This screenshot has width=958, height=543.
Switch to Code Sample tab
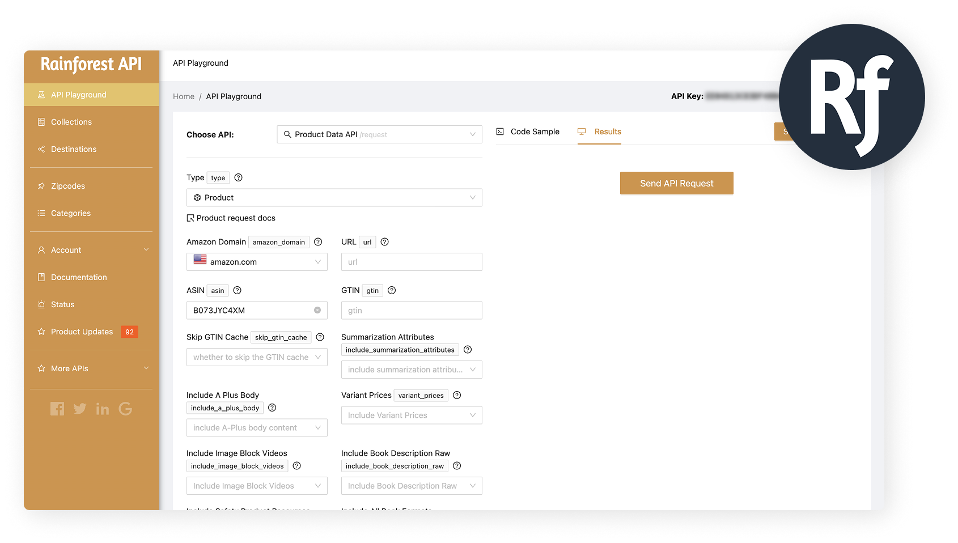coord(528,131)
